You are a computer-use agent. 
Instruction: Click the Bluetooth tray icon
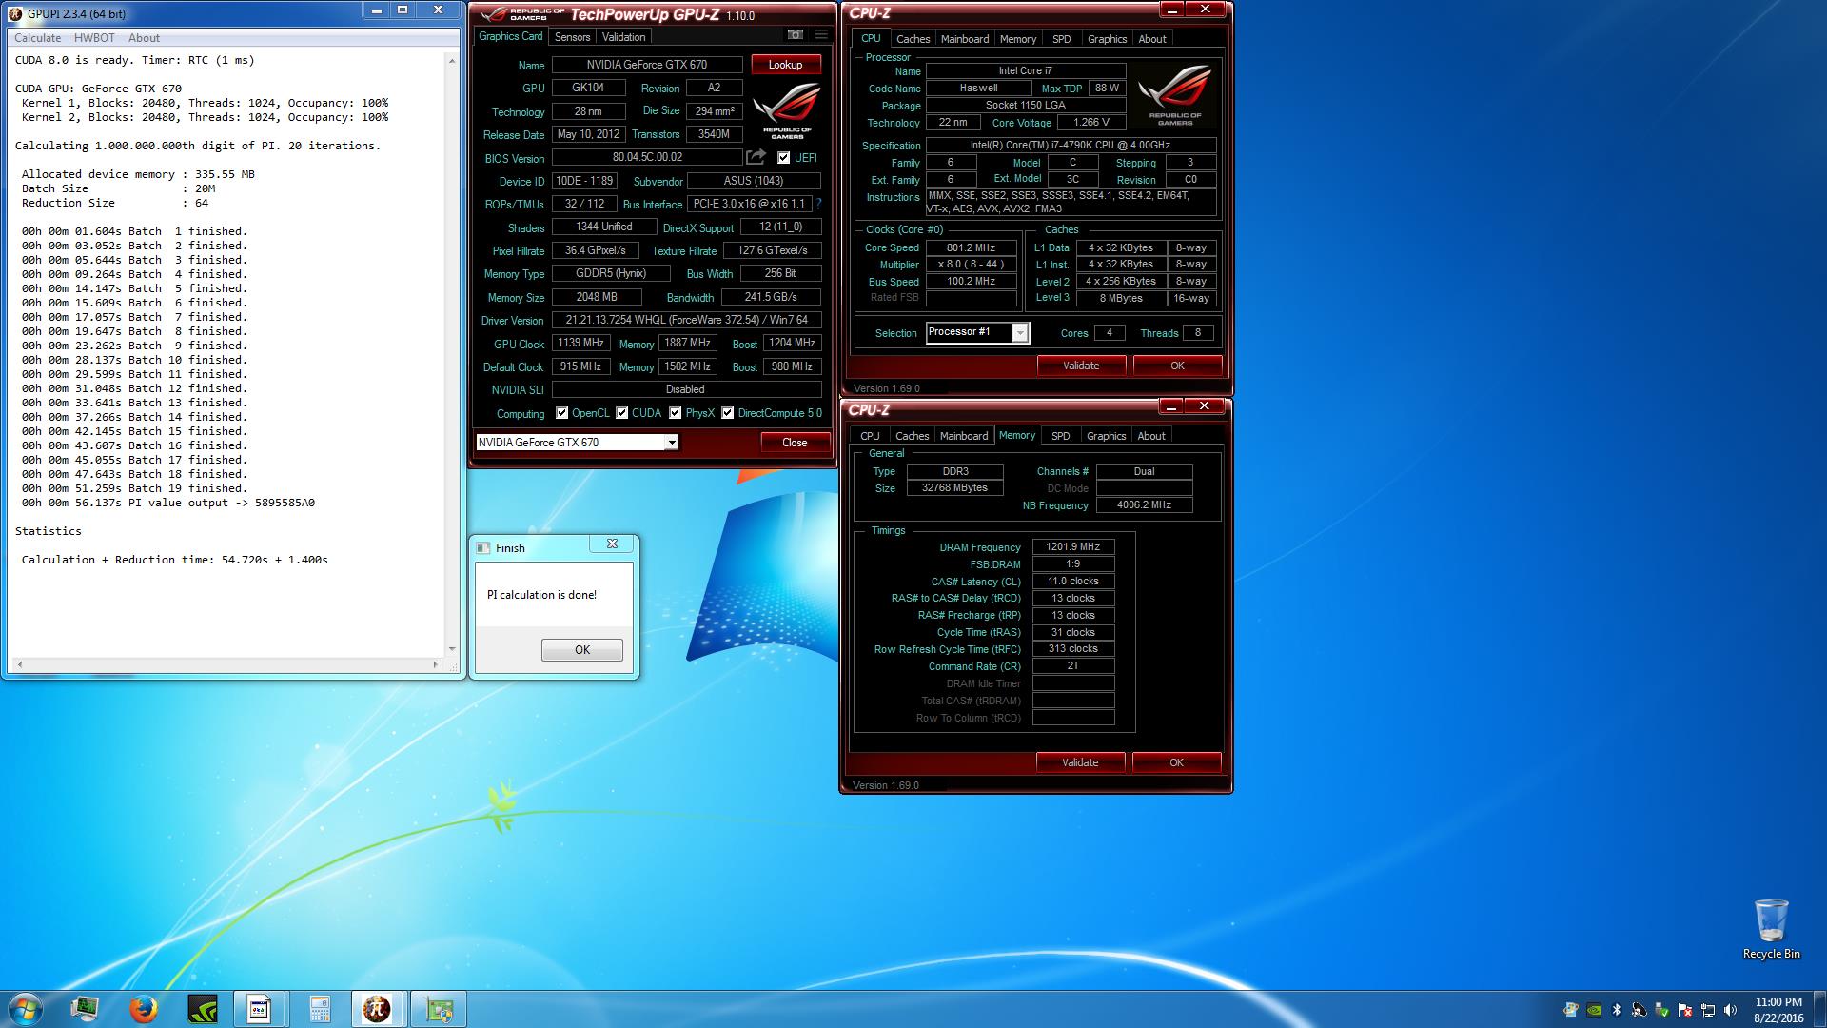[x=1616, y=1010]
